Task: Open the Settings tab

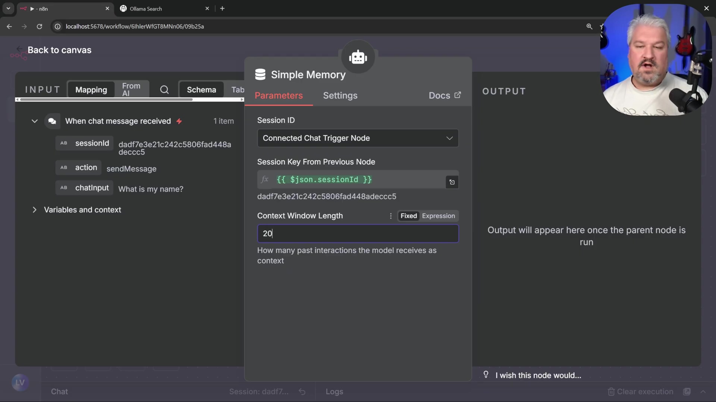Action: [340, 96]
